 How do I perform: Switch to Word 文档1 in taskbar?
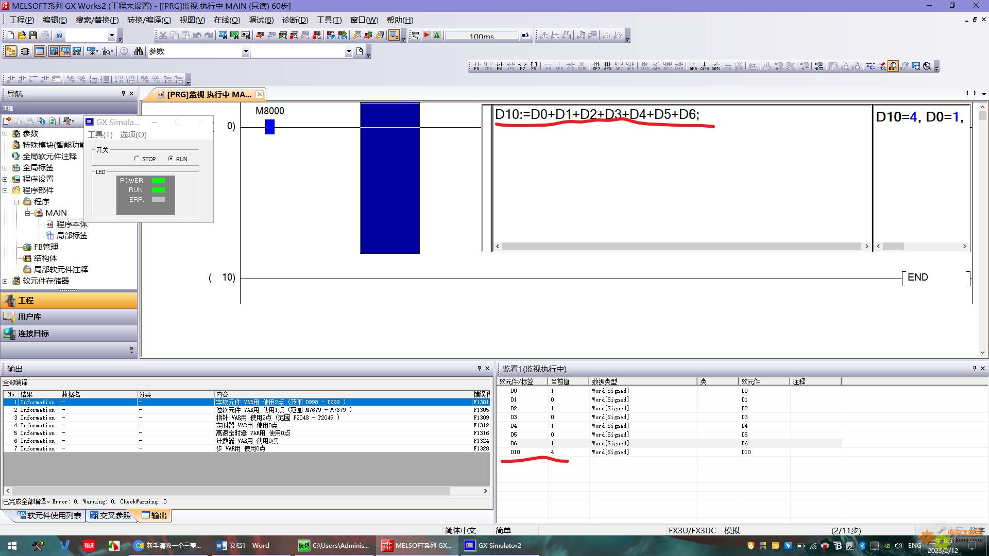[243, 546]
